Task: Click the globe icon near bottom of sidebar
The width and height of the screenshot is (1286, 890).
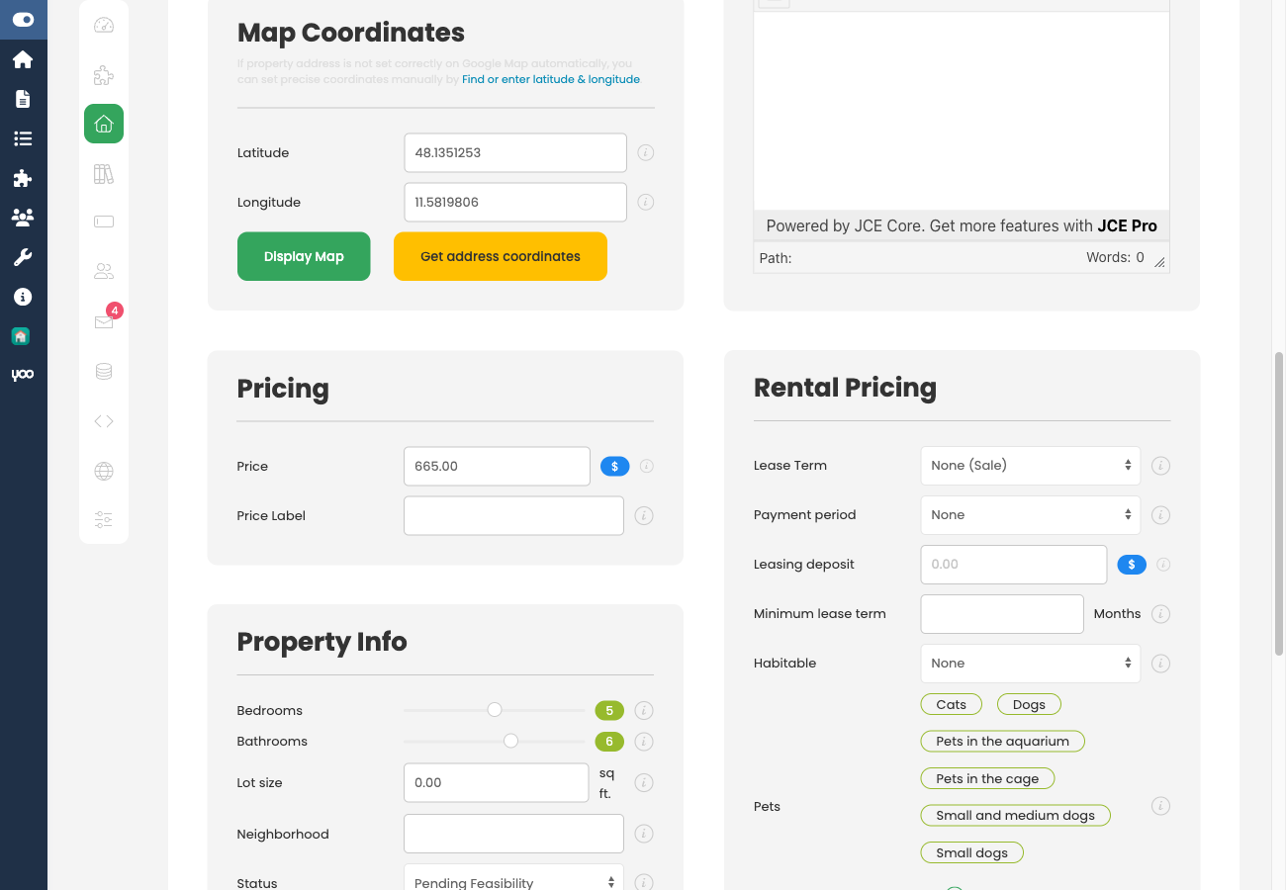Action: 104,472
